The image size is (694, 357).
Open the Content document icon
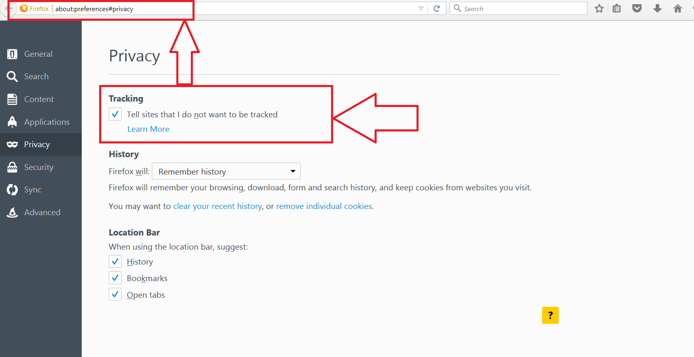[x=12, y=99]
